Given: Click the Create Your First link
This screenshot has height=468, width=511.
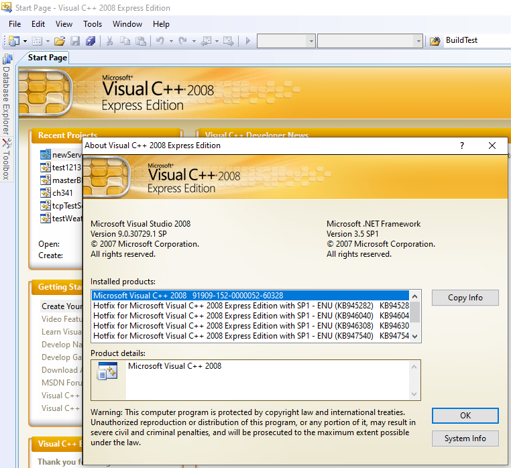Looking at the screenshot, I should pos(62,306).
